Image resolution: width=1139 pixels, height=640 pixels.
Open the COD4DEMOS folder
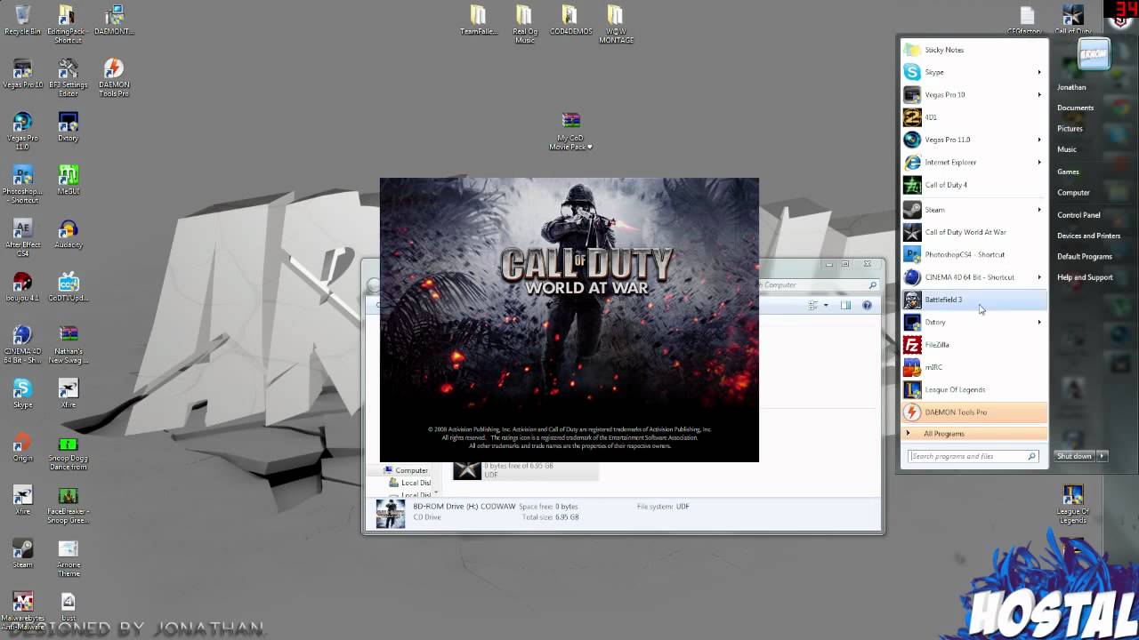point(569,20)
